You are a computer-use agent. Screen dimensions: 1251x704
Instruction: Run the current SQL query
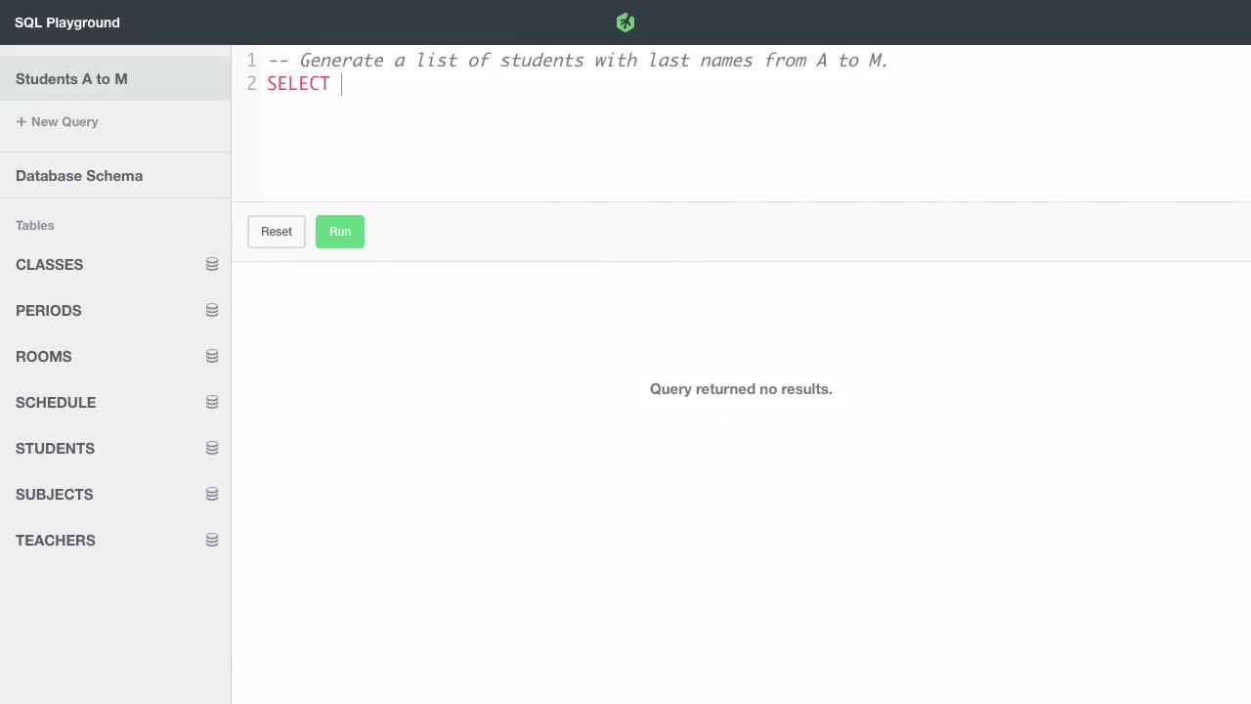(x=340, y=231)
